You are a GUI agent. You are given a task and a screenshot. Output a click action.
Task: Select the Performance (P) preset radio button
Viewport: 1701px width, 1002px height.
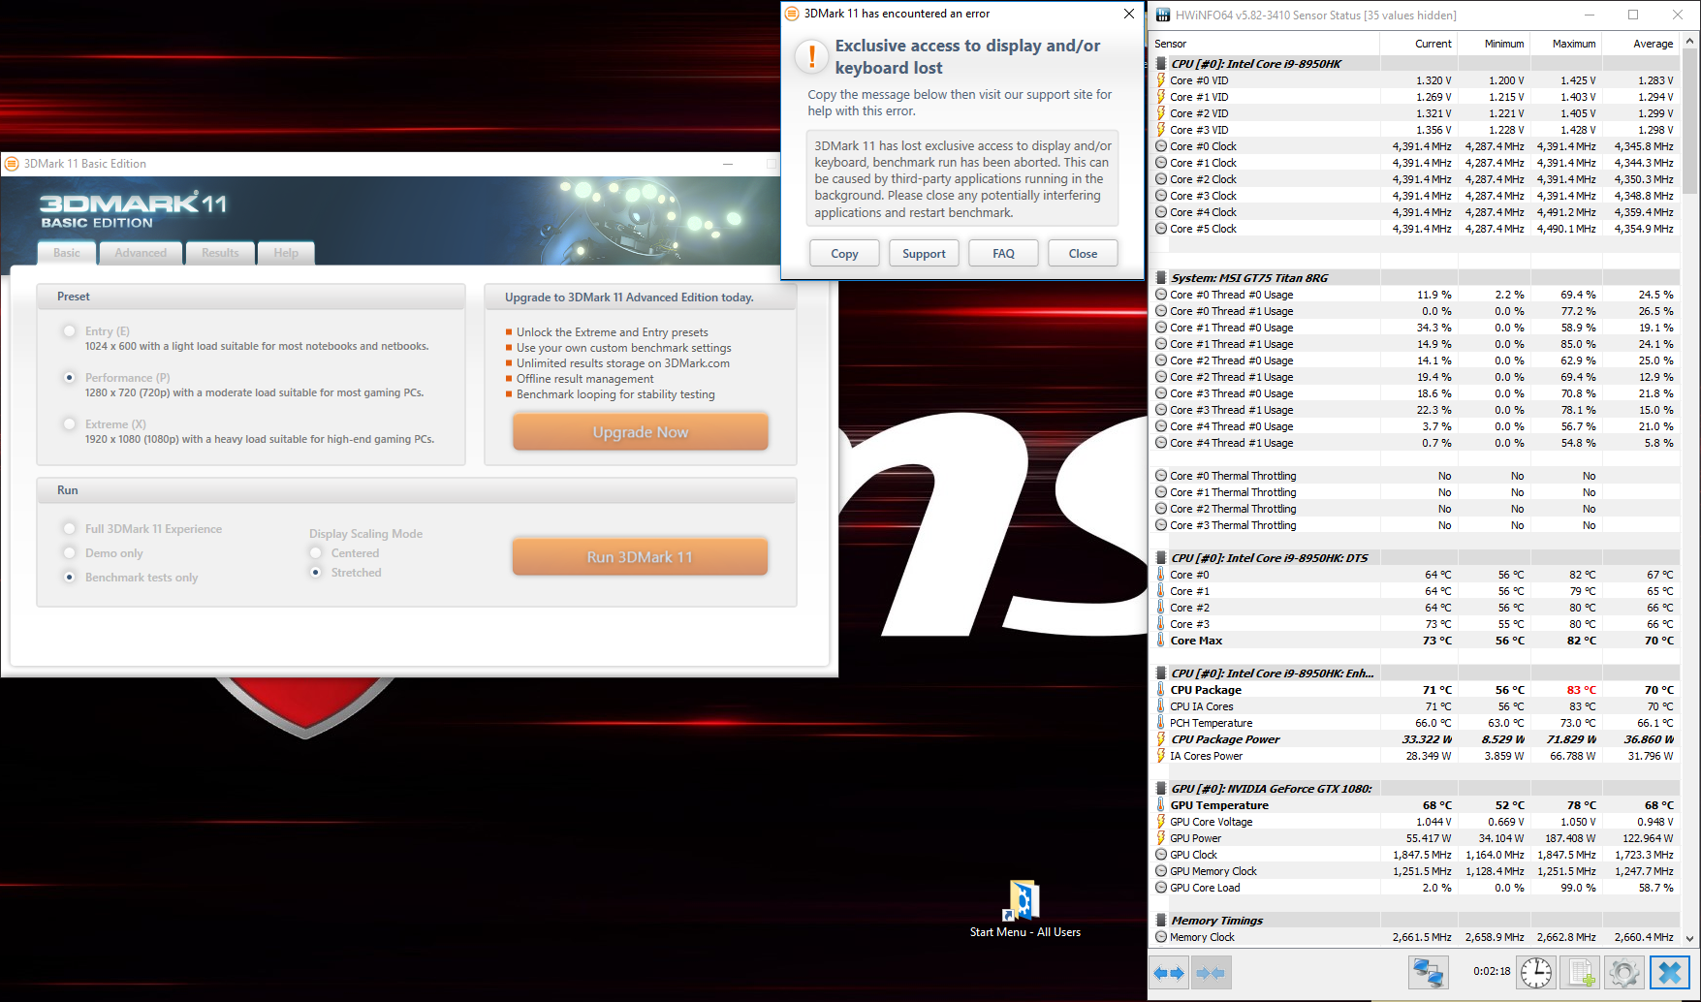(69, 378)
